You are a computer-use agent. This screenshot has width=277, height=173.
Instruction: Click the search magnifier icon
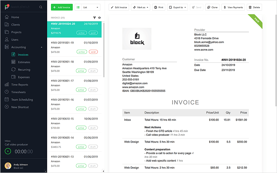coord(41,7)
